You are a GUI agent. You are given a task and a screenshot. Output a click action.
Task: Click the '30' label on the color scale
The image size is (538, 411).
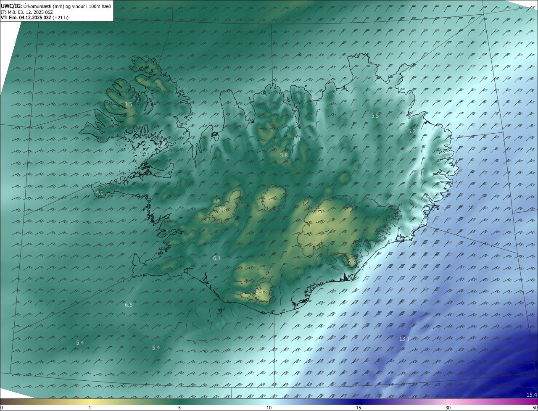click(x=448, y=408)
